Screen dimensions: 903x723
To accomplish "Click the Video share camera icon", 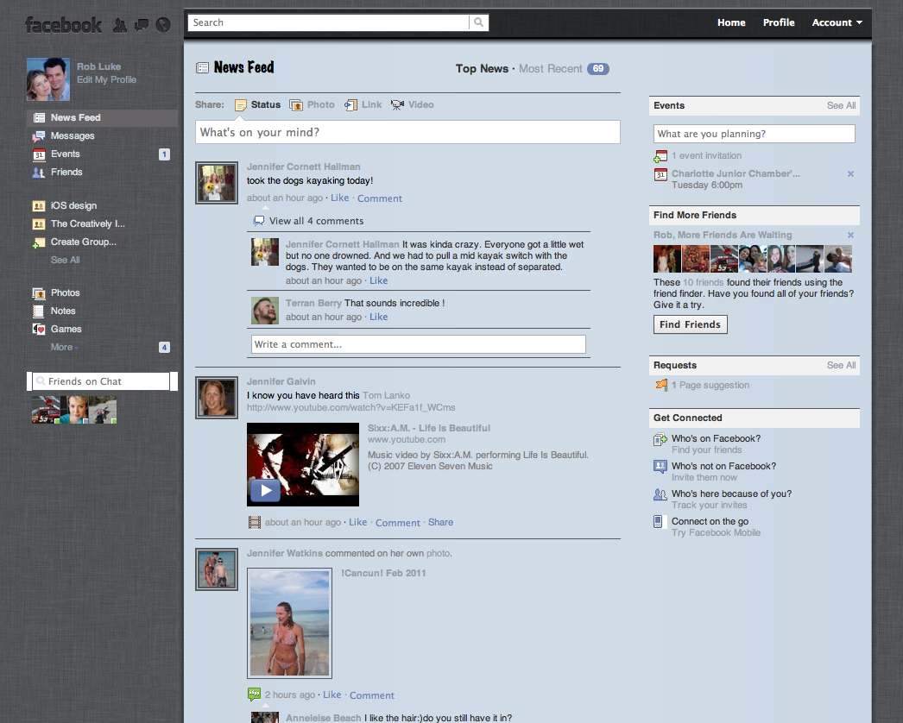I will tap(397, 104).
